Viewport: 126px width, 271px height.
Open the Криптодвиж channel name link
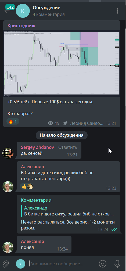pyautogui.click(x=21, y=26)
